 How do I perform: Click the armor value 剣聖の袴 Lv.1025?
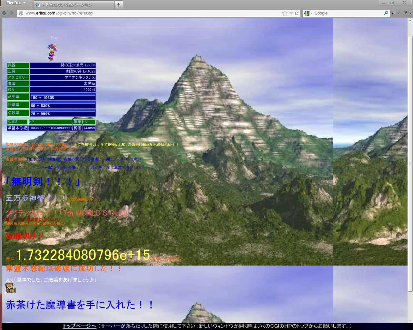pos(63,71)
